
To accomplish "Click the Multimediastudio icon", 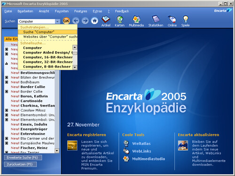I will tap(126, 159).
